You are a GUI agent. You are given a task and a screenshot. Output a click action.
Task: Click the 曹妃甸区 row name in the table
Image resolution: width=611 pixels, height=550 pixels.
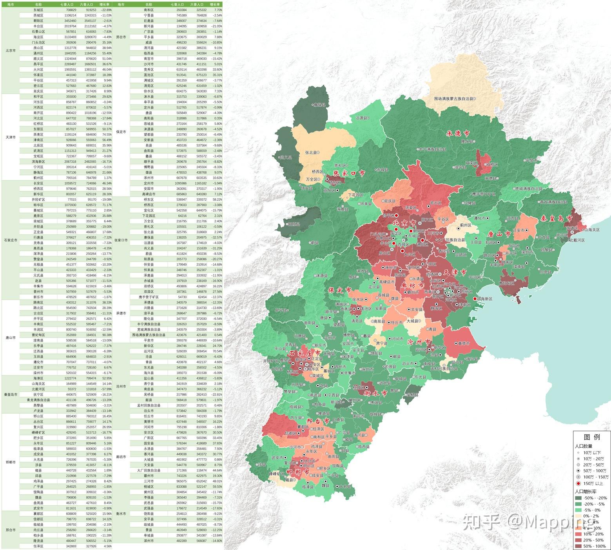[38, 335]
